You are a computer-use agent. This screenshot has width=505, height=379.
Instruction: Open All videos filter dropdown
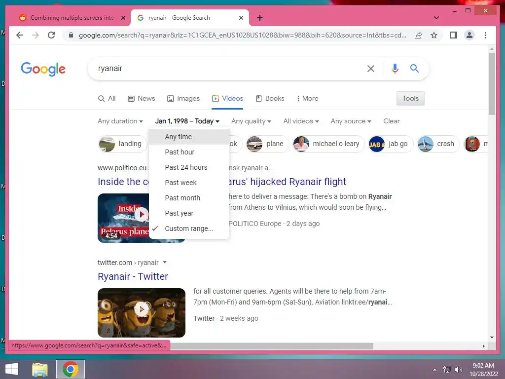click(x=301, y=121)
